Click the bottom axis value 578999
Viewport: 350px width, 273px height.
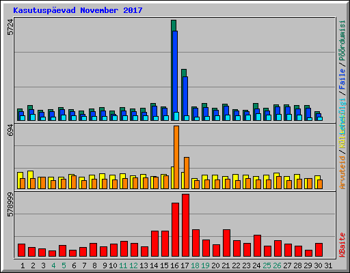tap(10, 205)
